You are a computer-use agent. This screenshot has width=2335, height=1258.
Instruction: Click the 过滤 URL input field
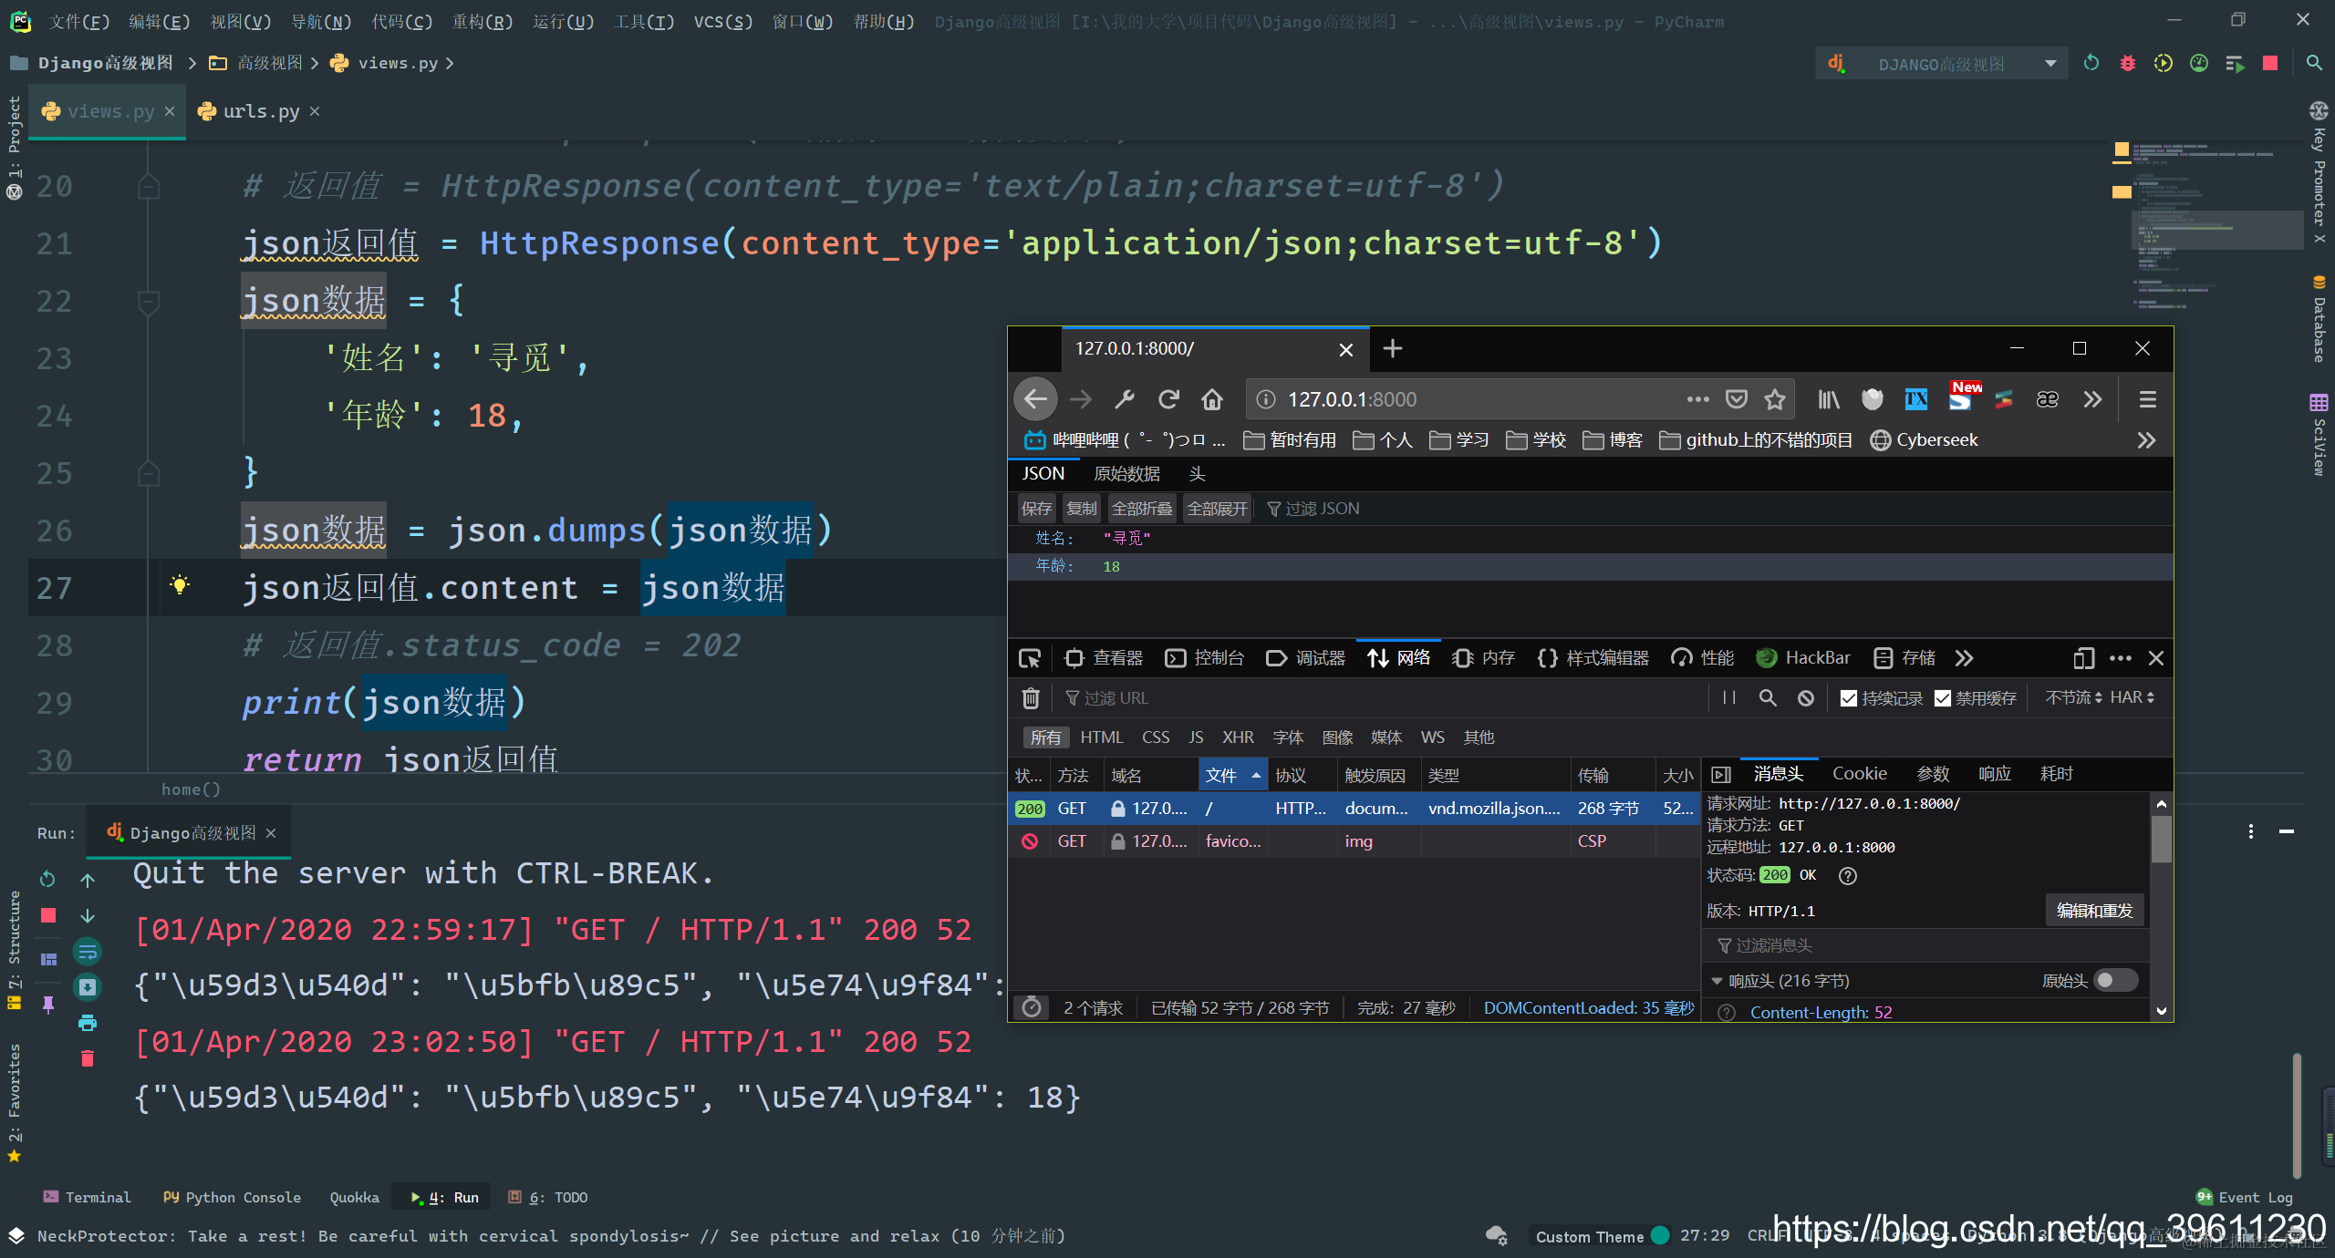(1382, 698)
